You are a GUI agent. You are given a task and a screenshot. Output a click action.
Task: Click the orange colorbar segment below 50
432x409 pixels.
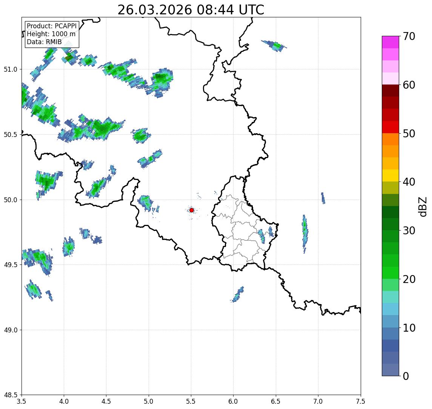pyautogui.click(x=390, y=140)
